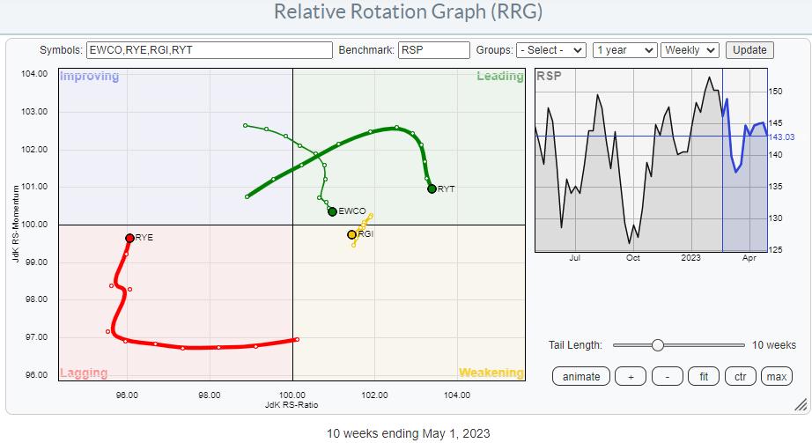Click the Leading quadrant label
This screenshot has height=443, width=812.
pyautogui.click(x=499, y=77)
